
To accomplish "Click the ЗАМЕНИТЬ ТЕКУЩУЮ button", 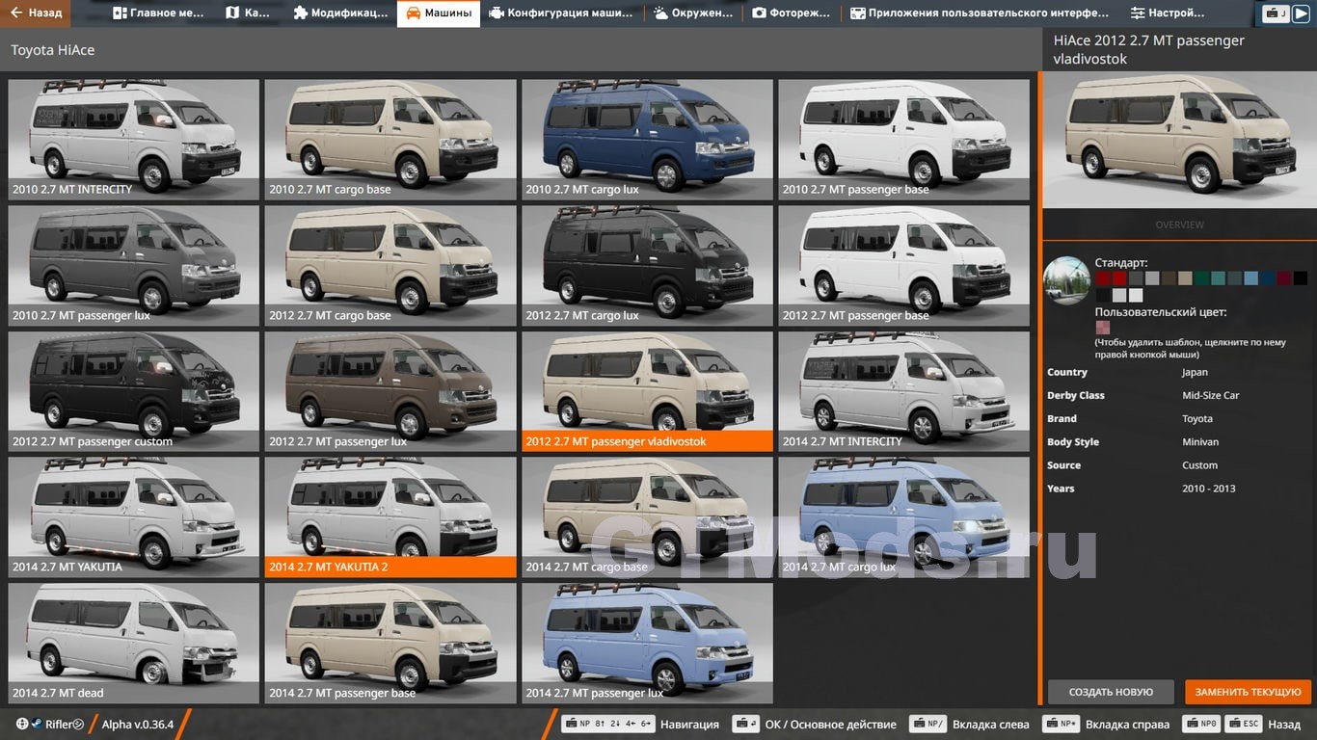I will (1249, 692).
